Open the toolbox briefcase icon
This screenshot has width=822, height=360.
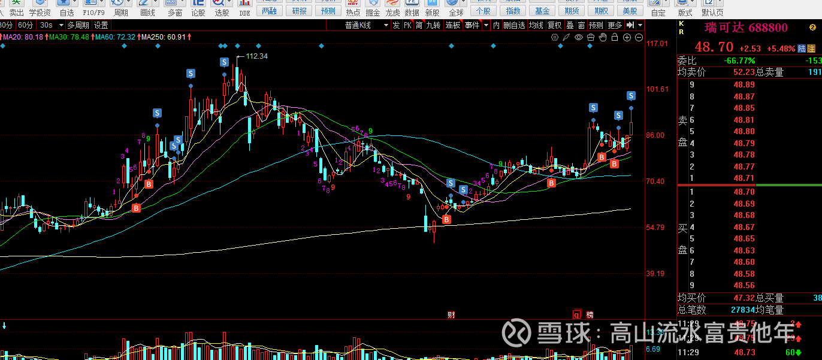tap(590, 37)
